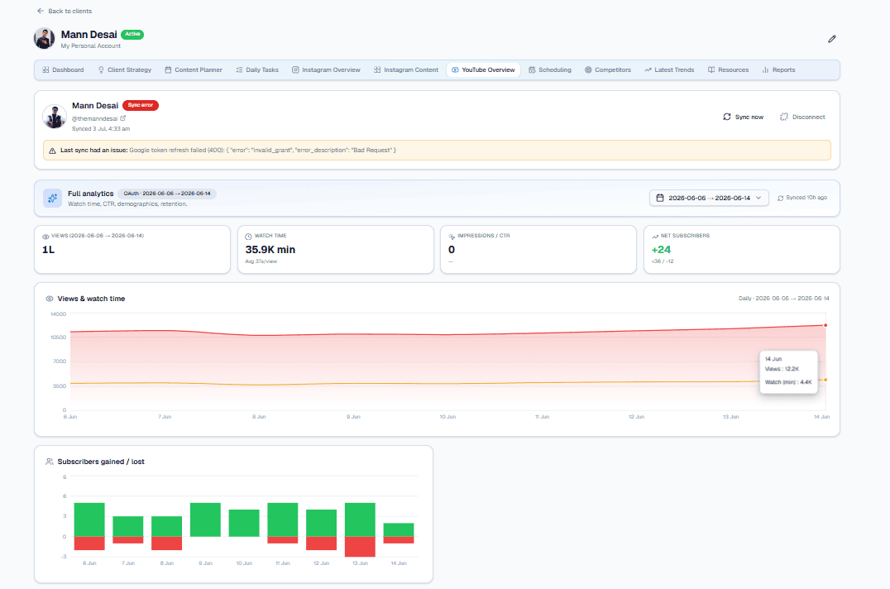Click the orange watch time data point at 14 Jun

825,380
